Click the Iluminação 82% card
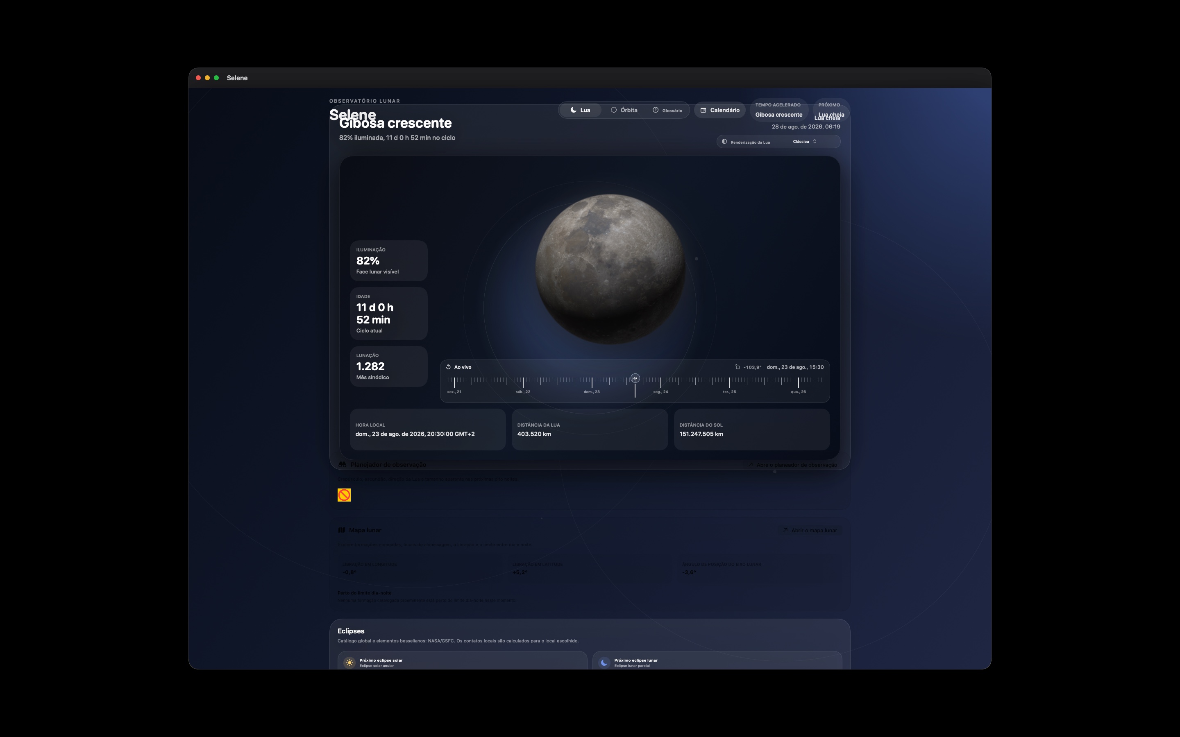1180x737 pixels. click(x=388, y=261)
